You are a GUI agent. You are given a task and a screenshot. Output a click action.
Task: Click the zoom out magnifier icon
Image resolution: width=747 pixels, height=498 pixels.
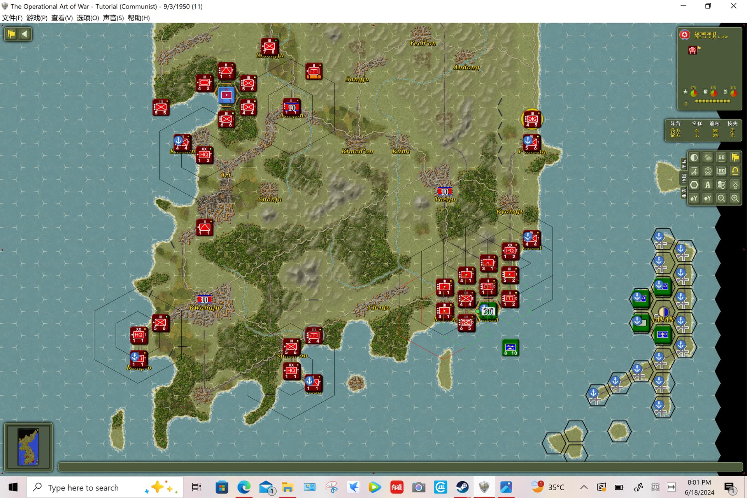[x=721, y=198]
